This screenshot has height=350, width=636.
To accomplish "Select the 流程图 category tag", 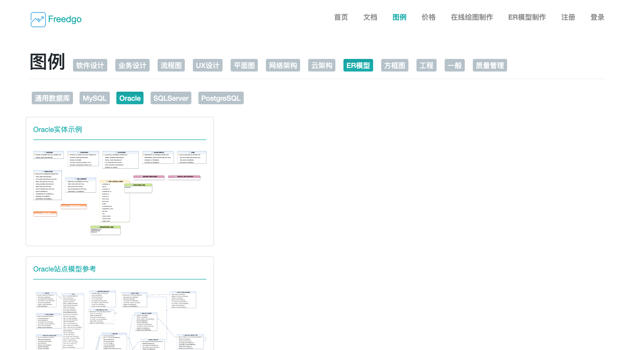I will pos(171,65).
